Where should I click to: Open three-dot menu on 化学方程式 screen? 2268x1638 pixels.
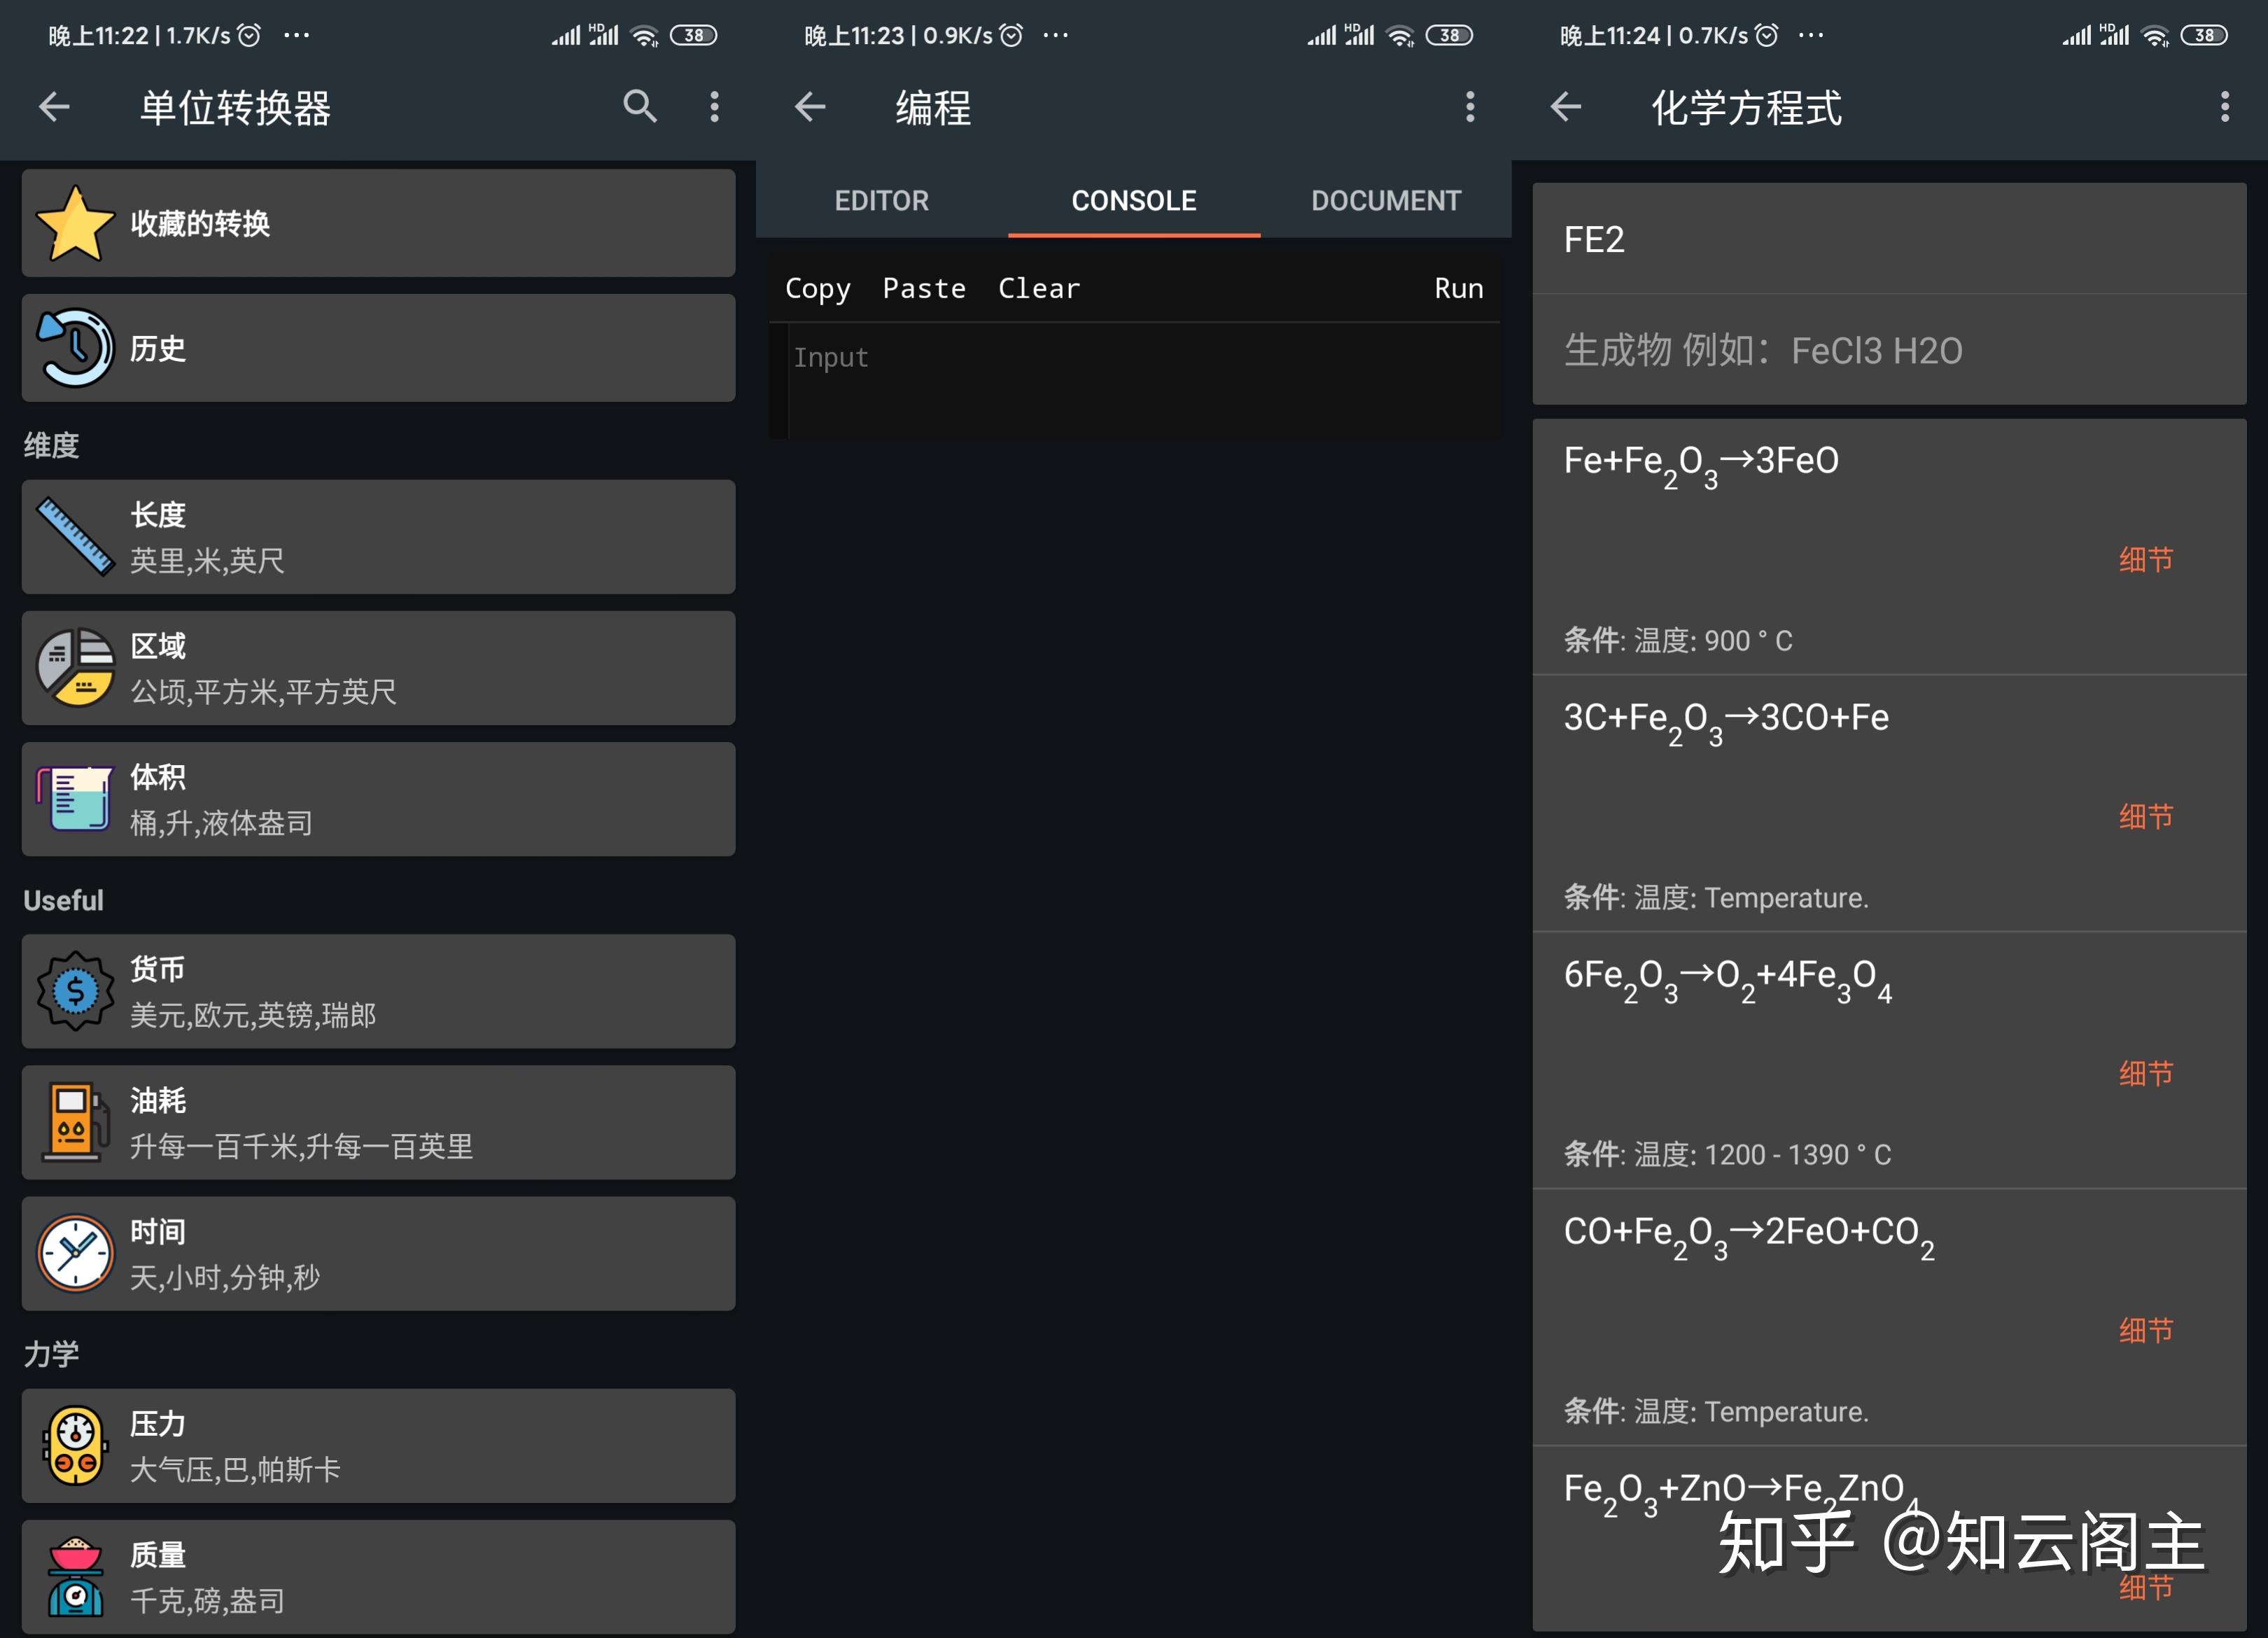(2225, 106)
